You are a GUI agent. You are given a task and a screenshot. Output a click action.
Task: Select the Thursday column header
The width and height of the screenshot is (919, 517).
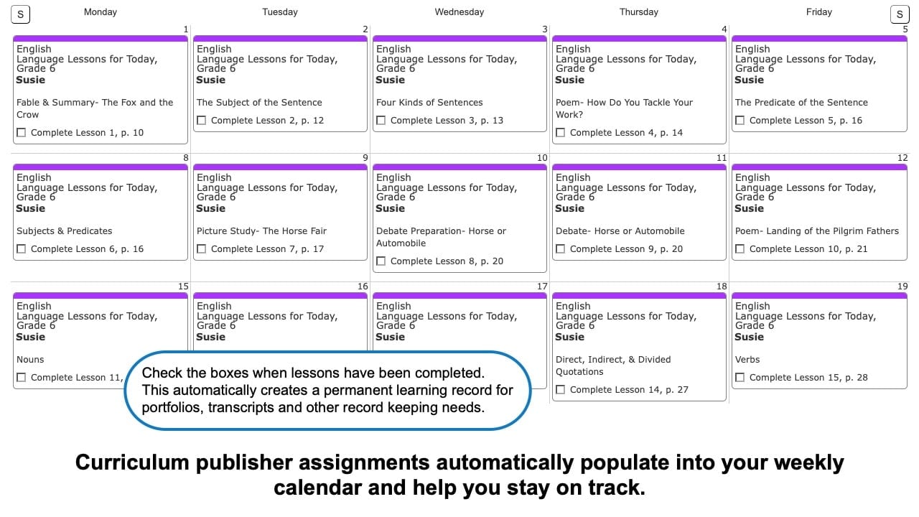[638, 12]
